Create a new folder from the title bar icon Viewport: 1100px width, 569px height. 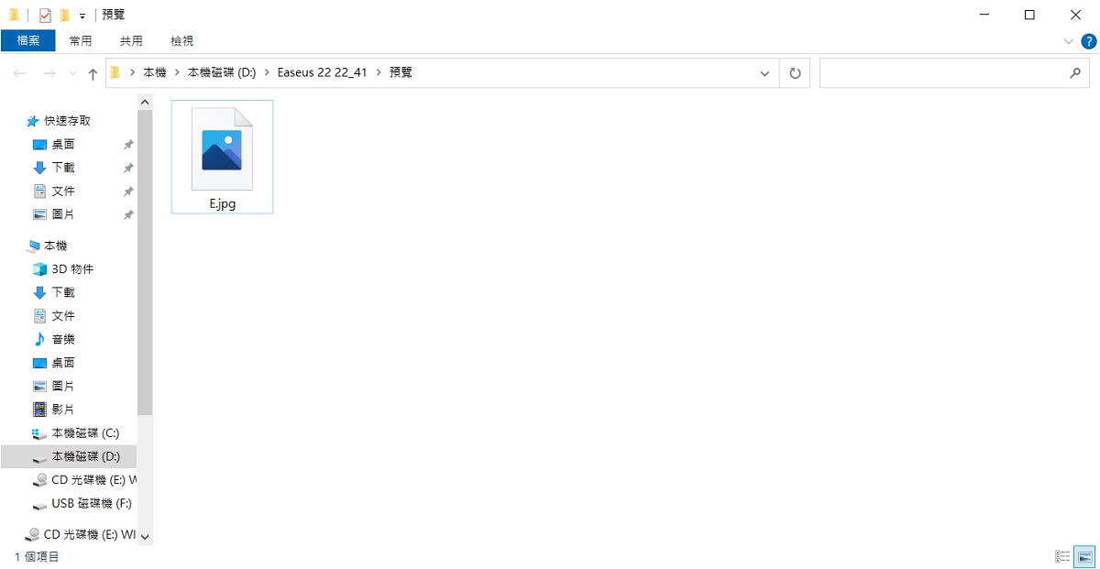[64, 15]
